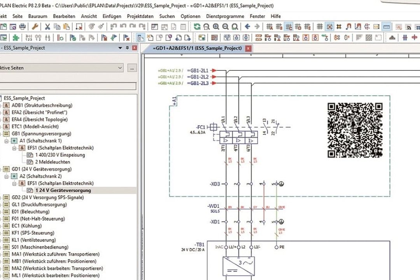
Task: Collapse the EFS1 node under A1
Action: click(x=14, y=148)
